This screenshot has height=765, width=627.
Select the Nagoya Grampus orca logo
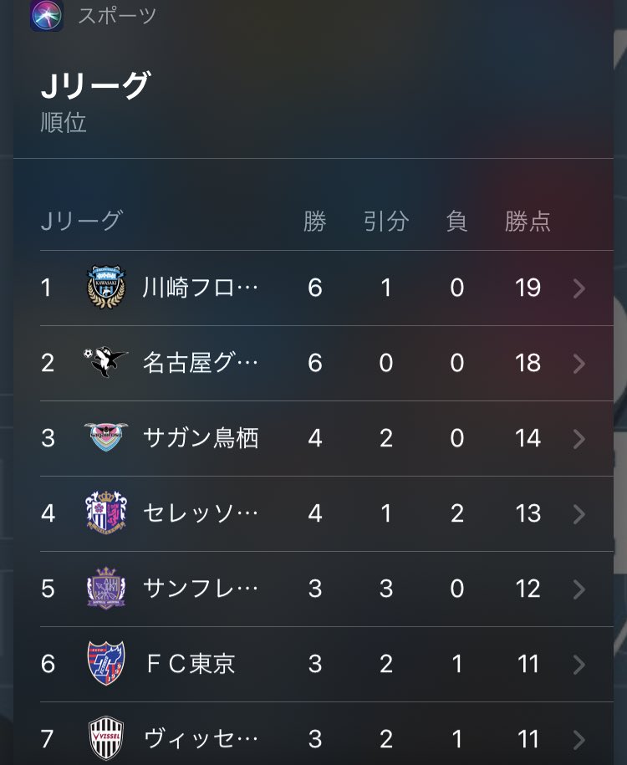(105, 361)
